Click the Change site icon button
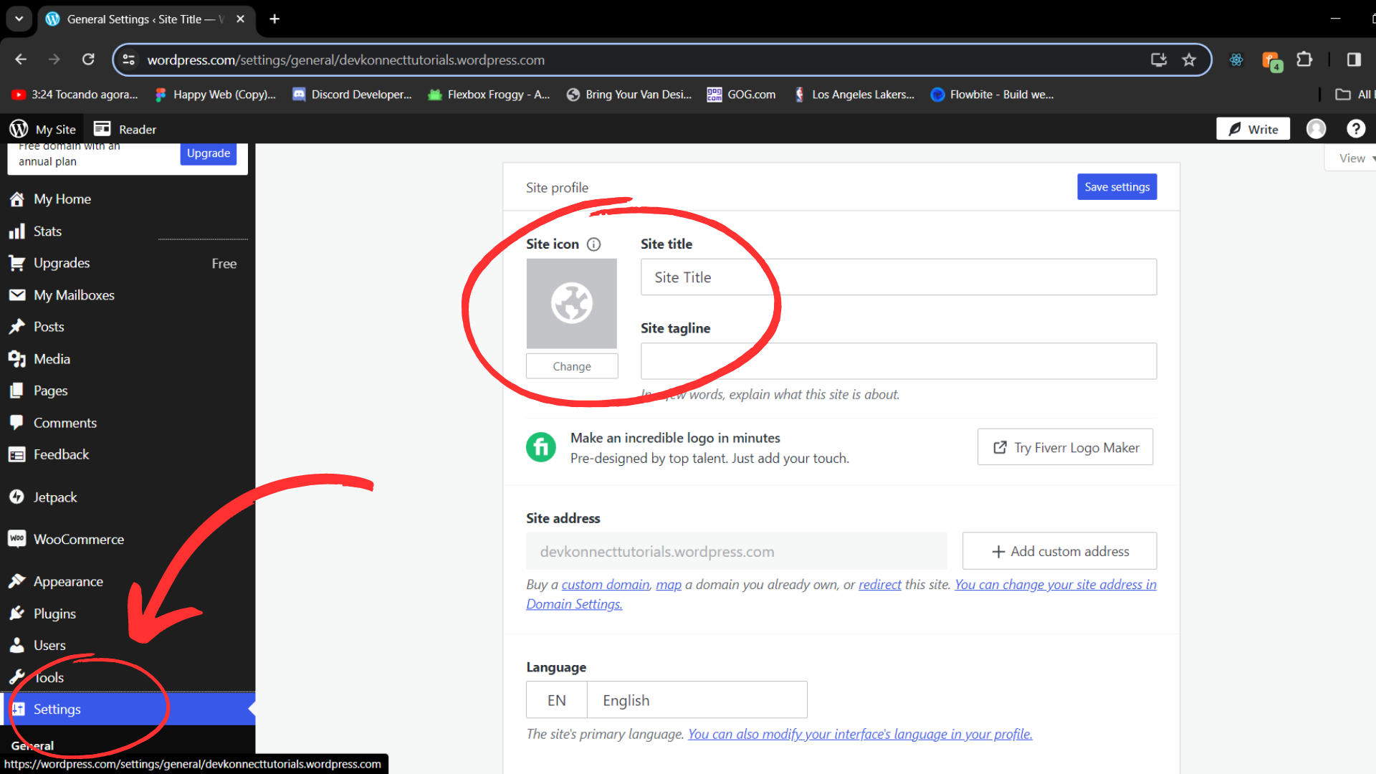This screenshot has width=1376, height=774. click(x=572, y=366)
